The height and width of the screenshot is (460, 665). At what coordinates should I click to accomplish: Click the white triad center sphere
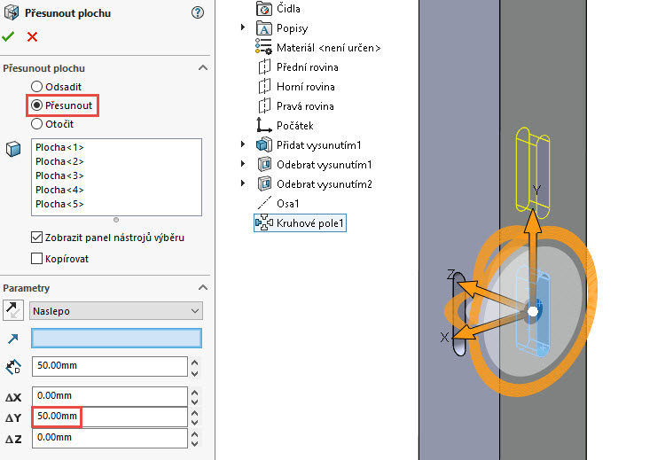tap(533, 312)
